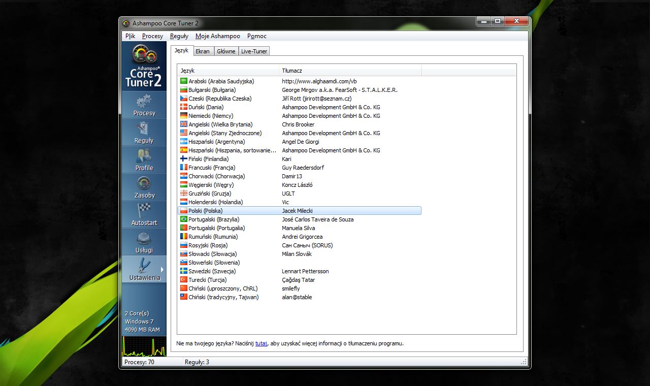Click the 'Reguły: 3' status bar entry
This screenshot has height=386, width=650.
coord(197,362)
